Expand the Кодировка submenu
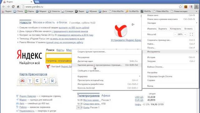 107,76
